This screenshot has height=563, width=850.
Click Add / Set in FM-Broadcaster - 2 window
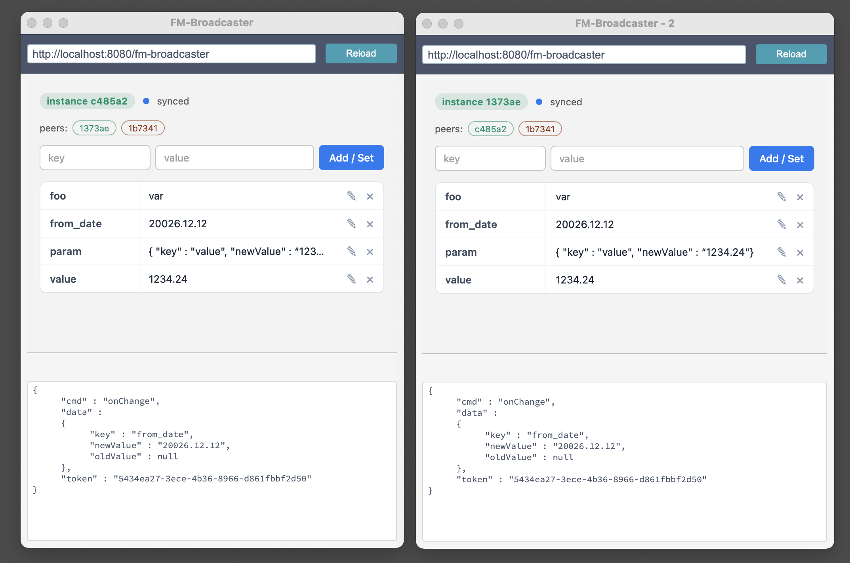[x=781, y=158]
